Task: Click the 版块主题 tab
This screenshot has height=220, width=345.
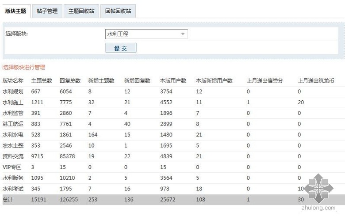Action: coord(15,11)
